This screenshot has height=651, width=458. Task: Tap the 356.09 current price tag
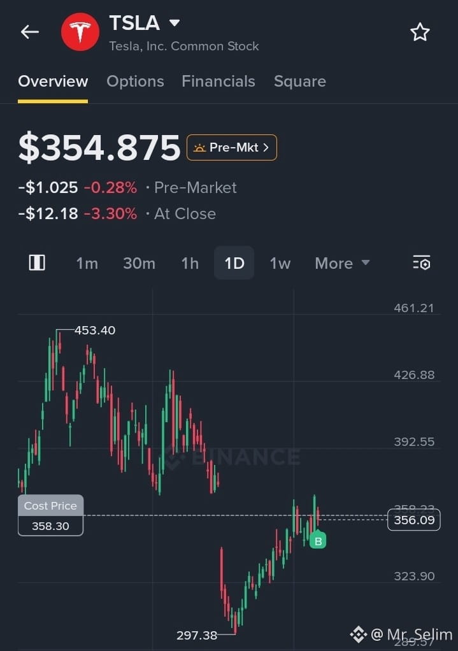point(414,520)
